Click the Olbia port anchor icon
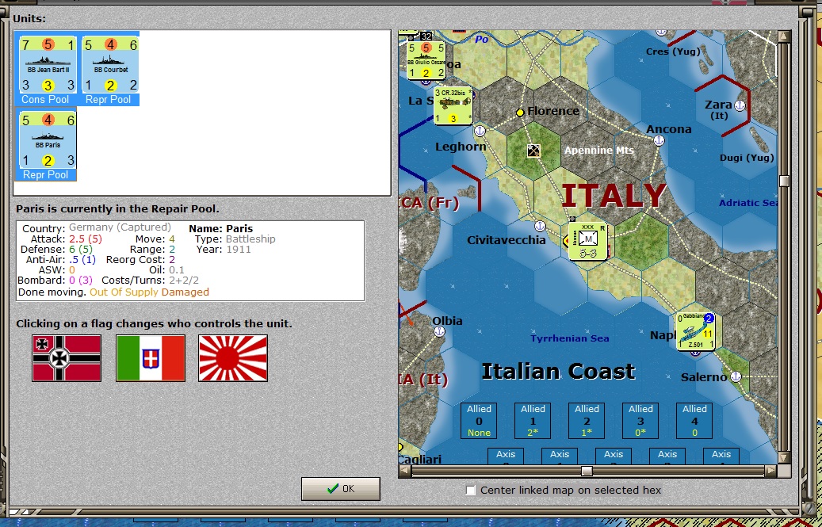Viewport: 822px width, 527px height. 439,331
